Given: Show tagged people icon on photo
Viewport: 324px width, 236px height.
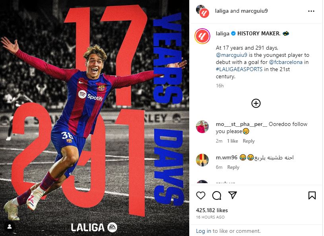Looking at the screenshot, I should pyautogui.click(x=10, y=227).
